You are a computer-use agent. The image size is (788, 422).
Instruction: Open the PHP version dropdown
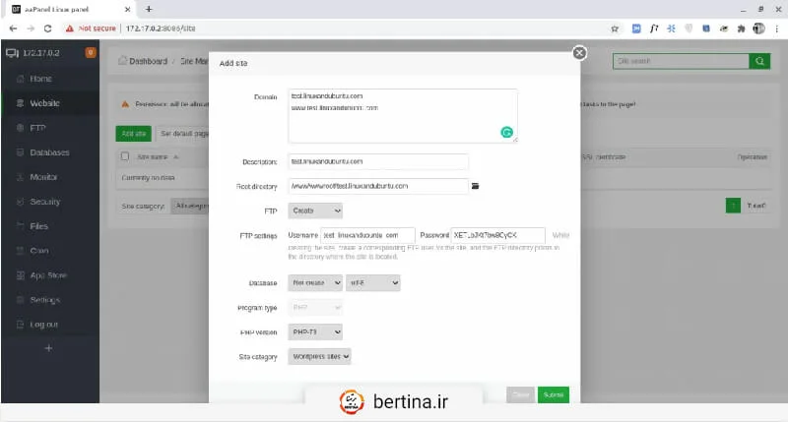pos(315,332)
